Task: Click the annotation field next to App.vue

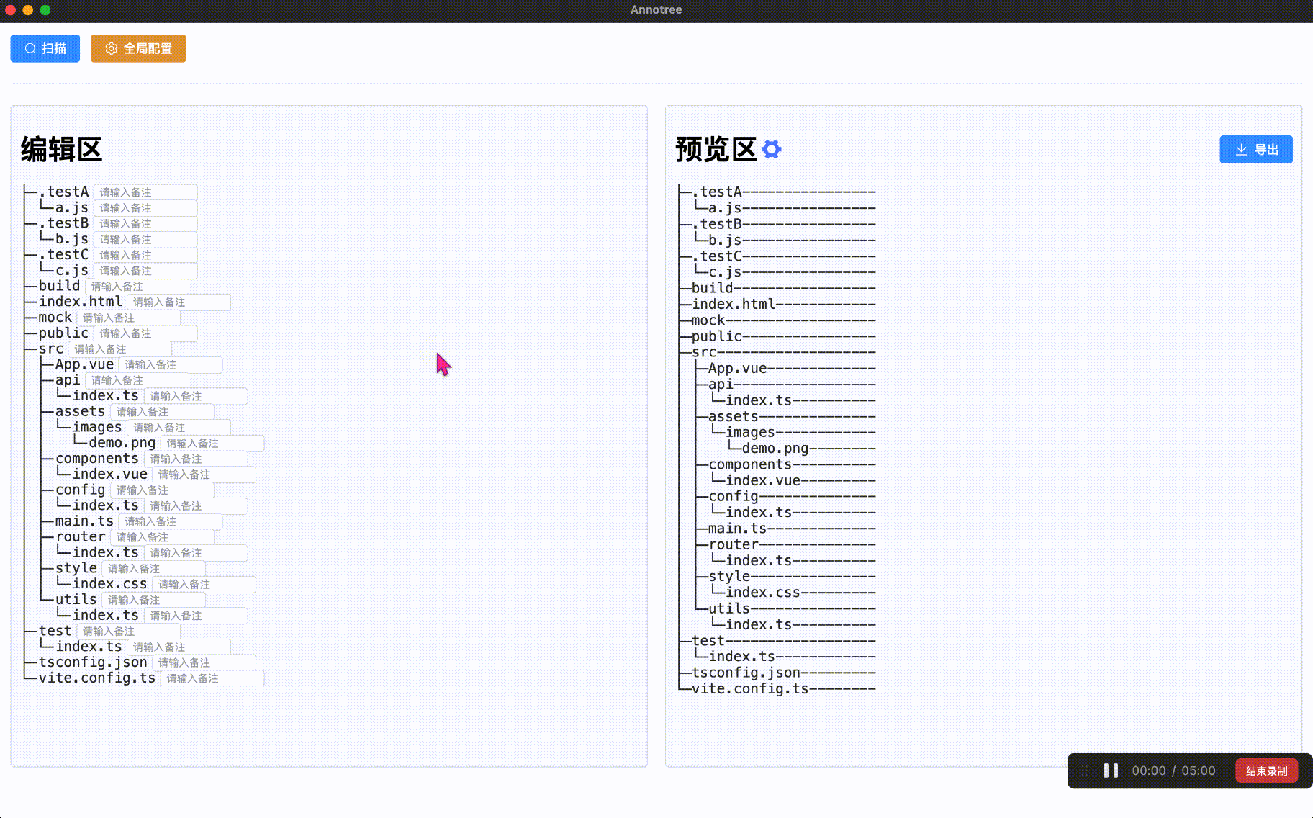Action: click(x=171, y=364)
